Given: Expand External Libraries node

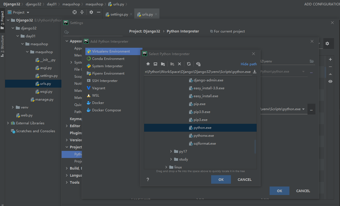Looking at the screenshot, I should click(x=8, y=123).
